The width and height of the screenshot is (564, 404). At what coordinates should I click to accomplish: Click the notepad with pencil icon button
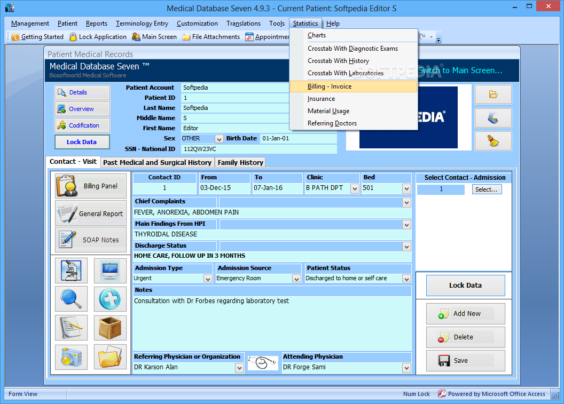[71, 328]
